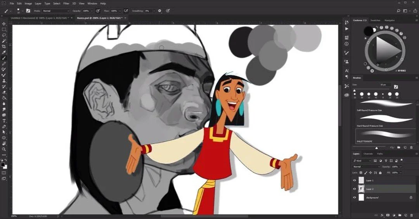Hide Layer 2 visibility eye
The image size is (419, 219).
(x=355, y=189)
